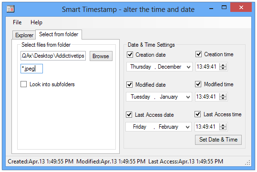Enable Look into subfolders option
The width and height of the screenshot is (257, 172).
[24, 84]
